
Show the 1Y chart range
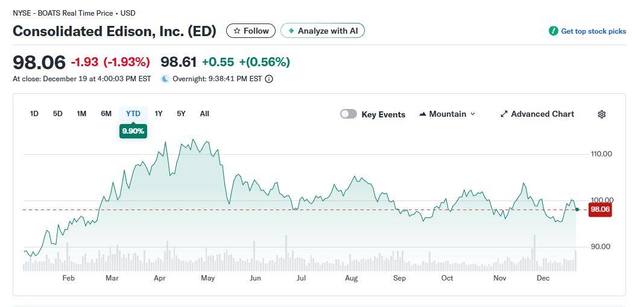click(x=159, y=114)
